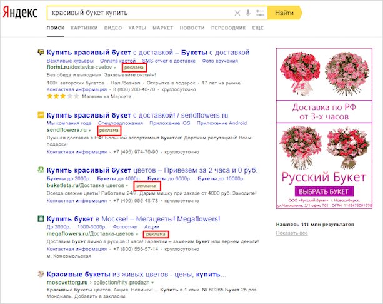383x304 pixels.
Task: Expand dropdown arrow after buketleta.ru Доставка-цветов
Action: 127,186
